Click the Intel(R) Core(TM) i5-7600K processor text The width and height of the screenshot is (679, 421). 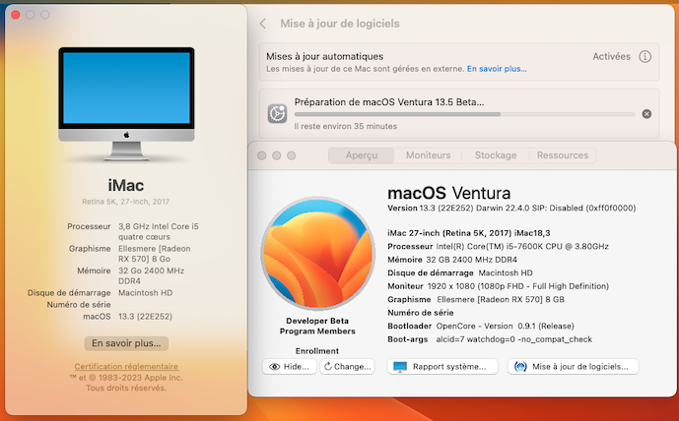coord(522,246)
